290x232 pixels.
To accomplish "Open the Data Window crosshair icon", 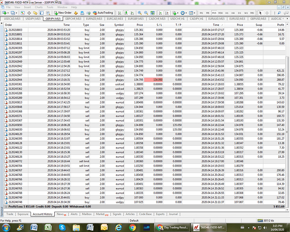I will [x=29, y=13].
